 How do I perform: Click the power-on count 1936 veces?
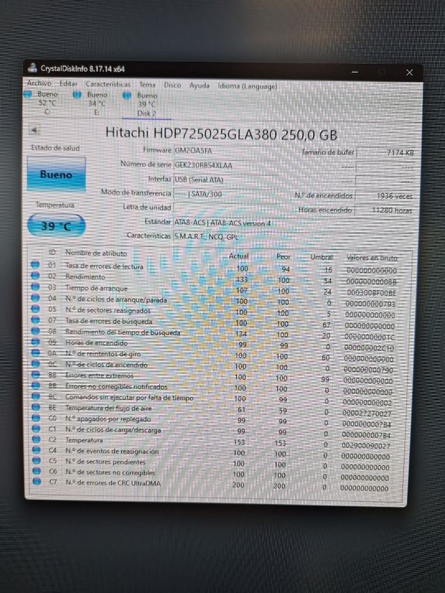pos(384,196)
